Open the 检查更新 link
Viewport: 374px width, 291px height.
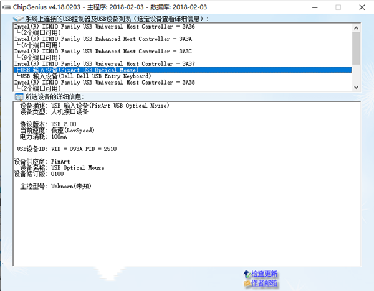click(264, 274)
